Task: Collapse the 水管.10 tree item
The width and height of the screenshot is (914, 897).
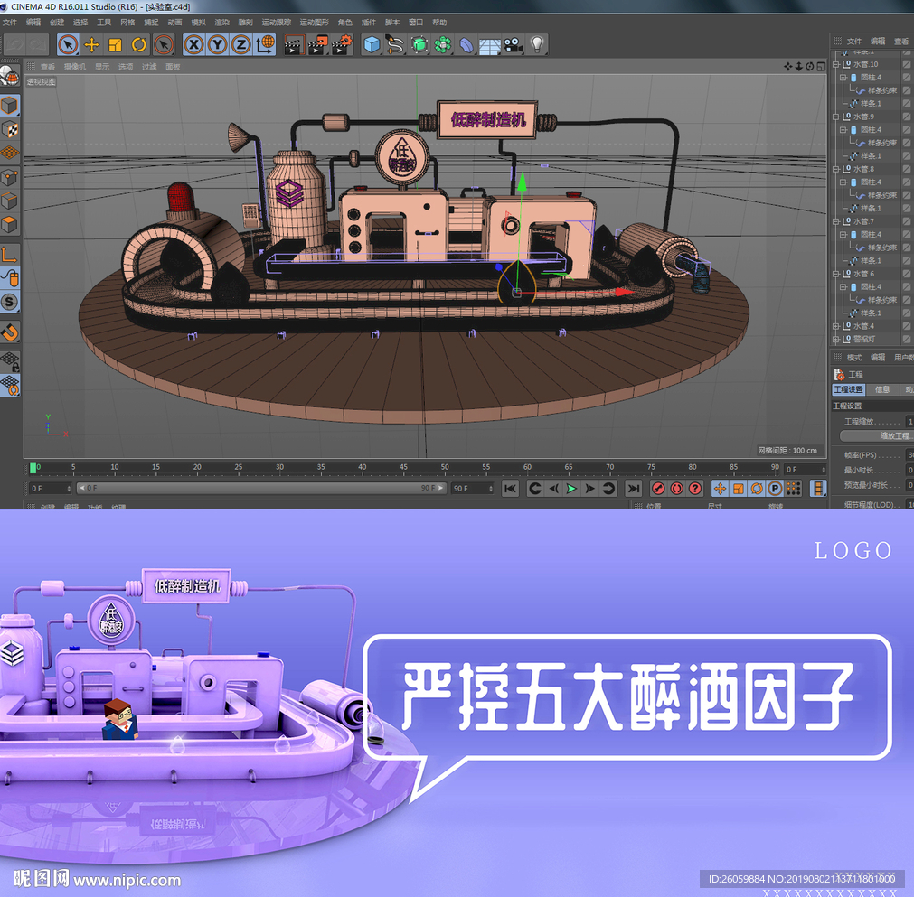Action: click(x=835, y=64)
